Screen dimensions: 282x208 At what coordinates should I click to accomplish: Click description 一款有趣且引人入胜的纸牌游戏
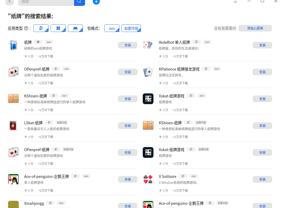coord(47,129)
